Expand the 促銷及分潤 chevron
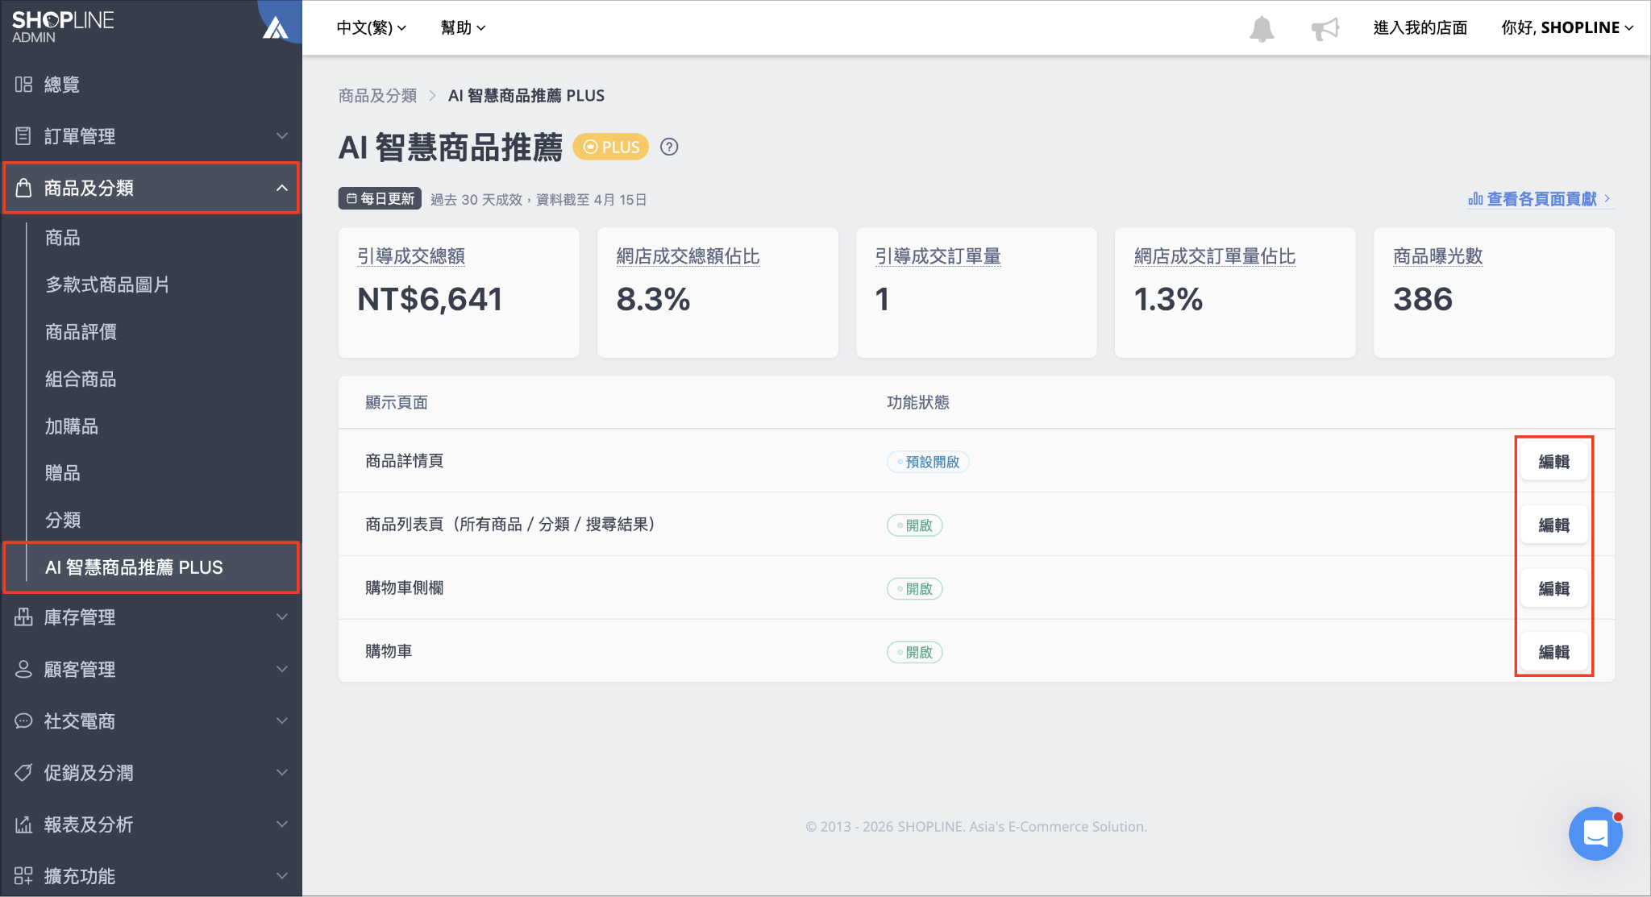 pos(281,772)
